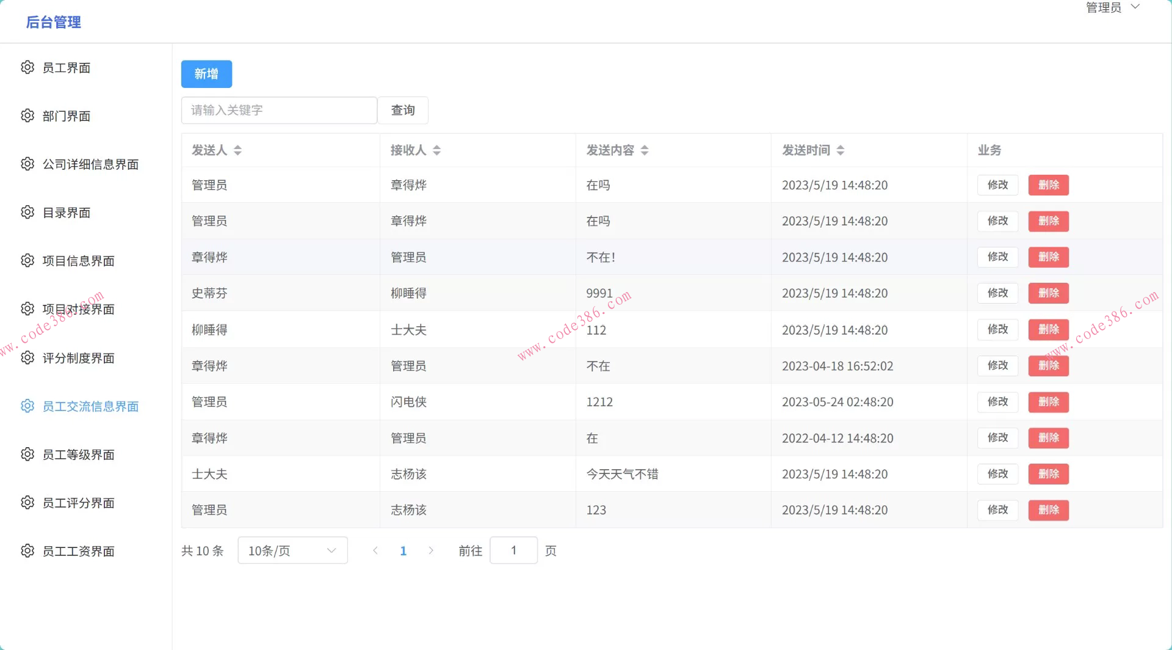
Task: Click the 史蒂芬 sender cell
Action: pyautogui.click(x=209, y=293)
